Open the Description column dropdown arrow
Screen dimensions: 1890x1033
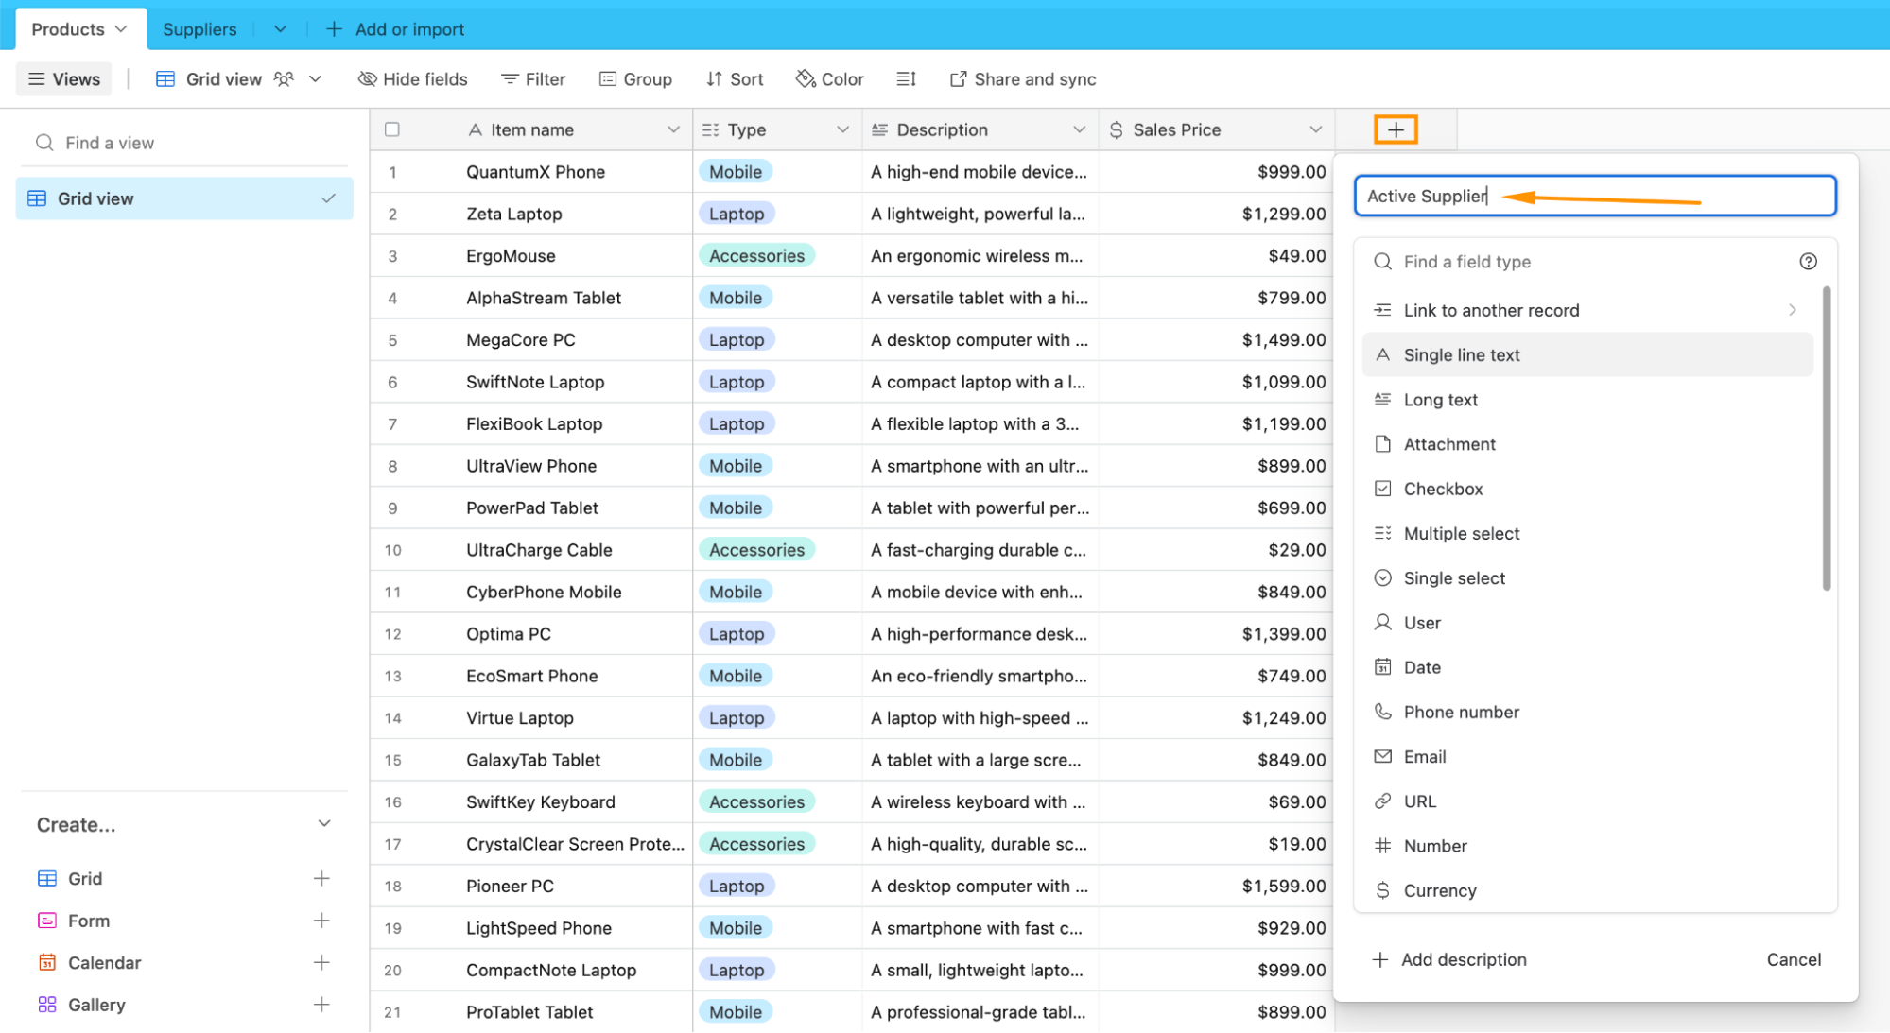[1079, 129]
